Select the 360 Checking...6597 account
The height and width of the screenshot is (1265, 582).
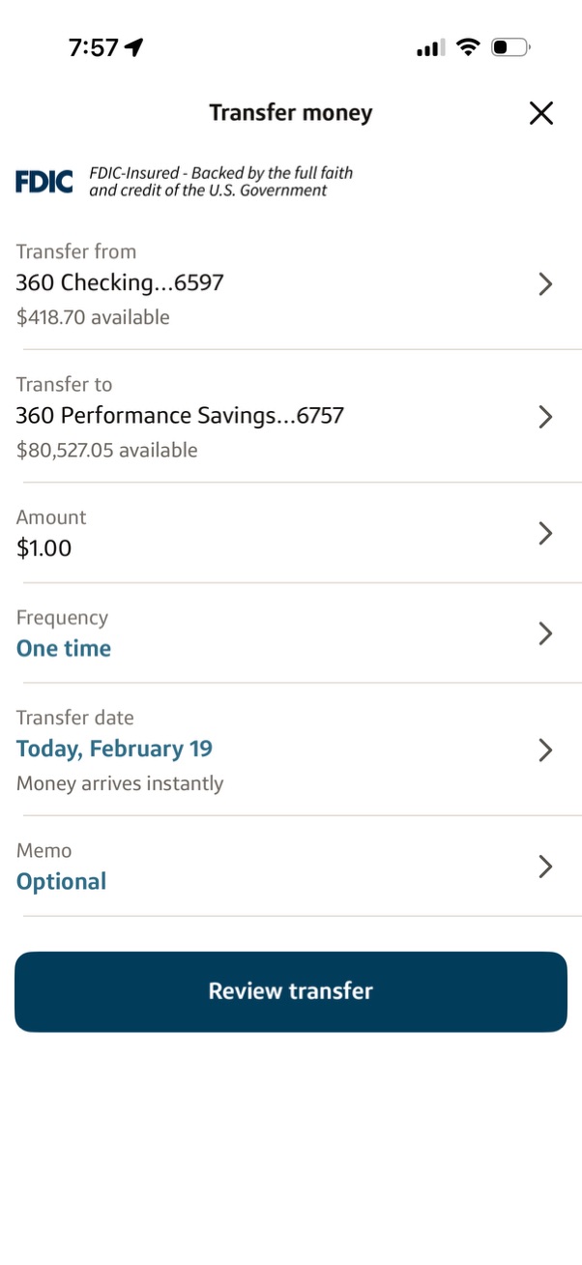[119, 283]
